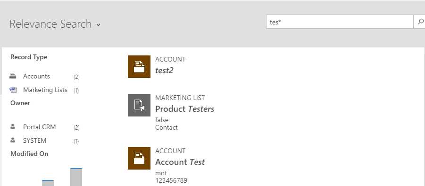425x186 pixels.
Task: Open the Account Test result
Action: 180,162
